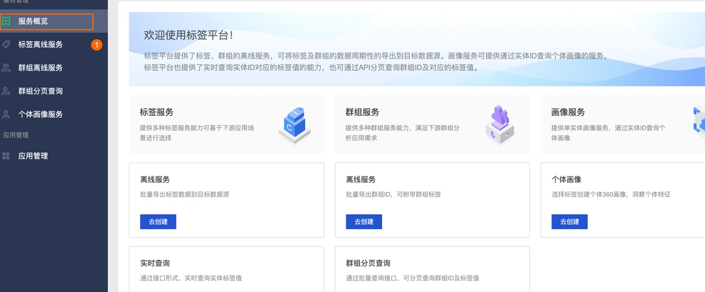Select the 群组分页查询 card in main area
The image size is (705, 292).
tap(432, 269)
